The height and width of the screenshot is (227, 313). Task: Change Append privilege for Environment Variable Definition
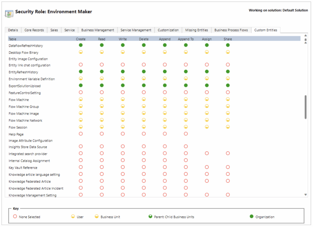165,79
